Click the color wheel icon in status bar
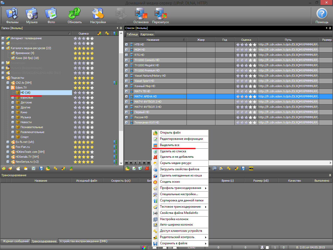Screen dimensions: 333x250 pos(144,247)
